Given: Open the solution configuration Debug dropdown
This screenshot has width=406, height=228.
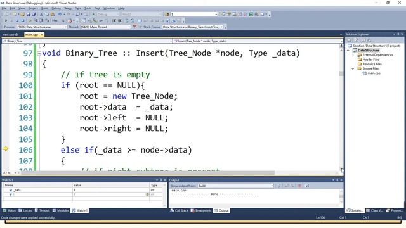Looking at the screenshot, I should tap(108, 14).
